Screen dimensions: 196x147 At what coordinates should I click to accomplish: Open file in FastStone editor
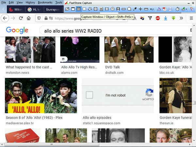click(67, 9)
